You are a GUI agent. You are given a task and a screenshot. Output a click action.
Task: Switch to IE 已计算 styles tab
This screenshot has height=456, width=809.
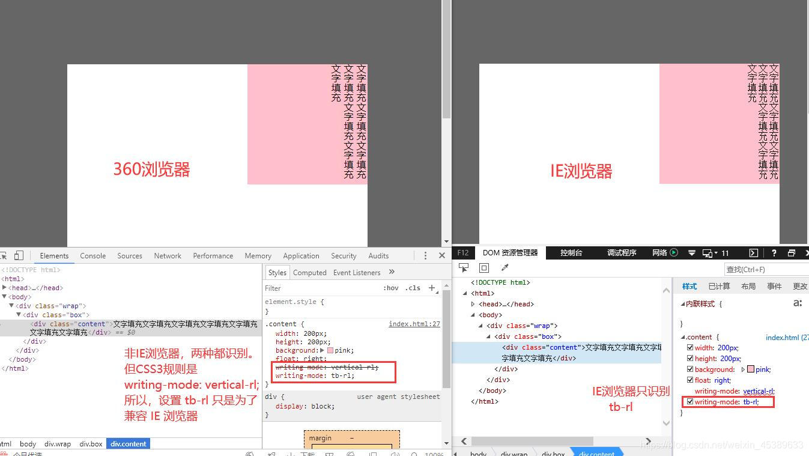719,286
